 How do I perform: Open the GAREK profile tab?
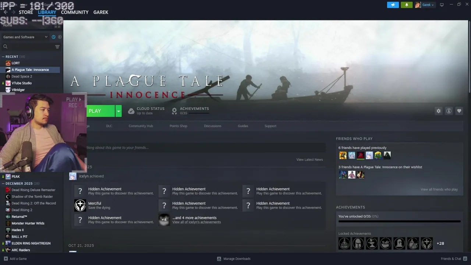(101, 12)
